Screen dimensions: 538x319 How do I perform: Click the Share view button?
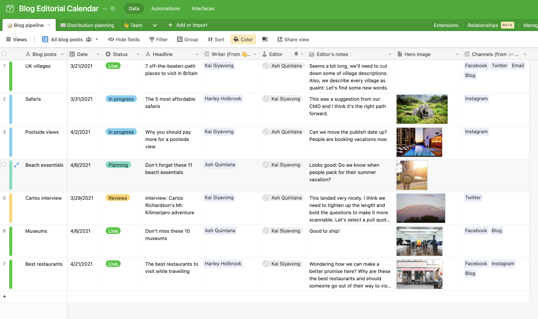[x=293, y=39]
